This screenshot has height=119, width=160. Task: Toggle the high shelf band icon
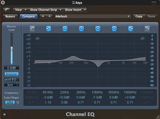click(x=131, y=29)
